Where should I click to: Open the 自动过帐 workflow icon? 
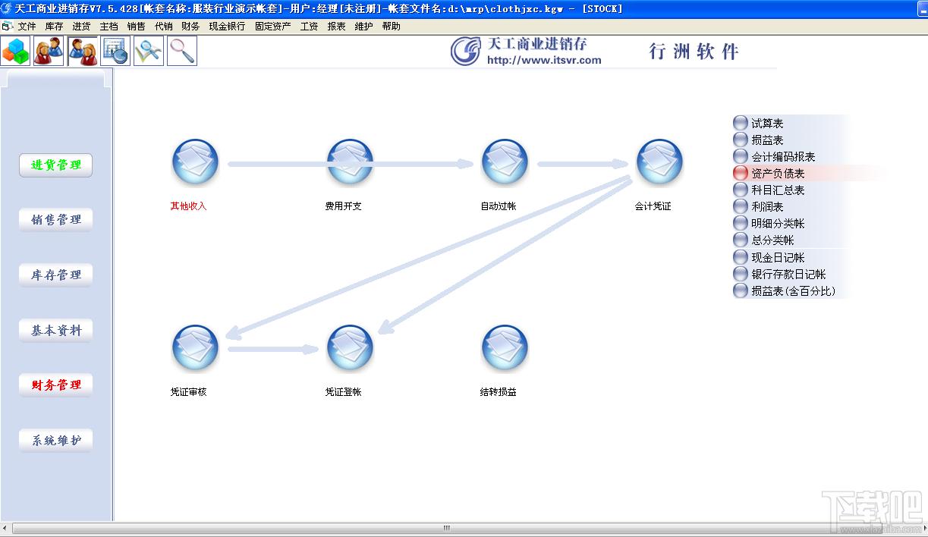pyautogui.click(x=505, y=162)
